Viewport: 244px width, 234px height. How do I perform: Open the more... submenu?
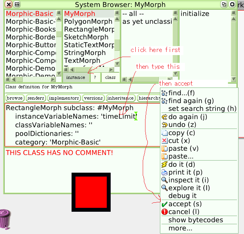180,228
